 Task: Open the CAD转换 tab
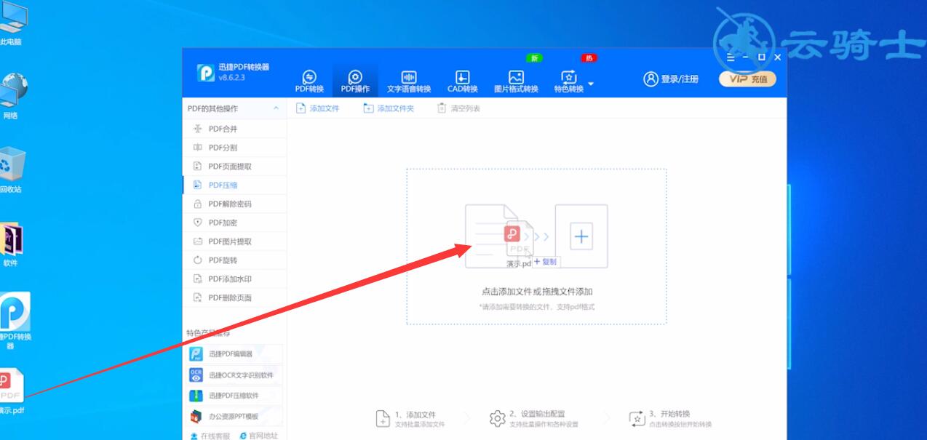(462, 81)
